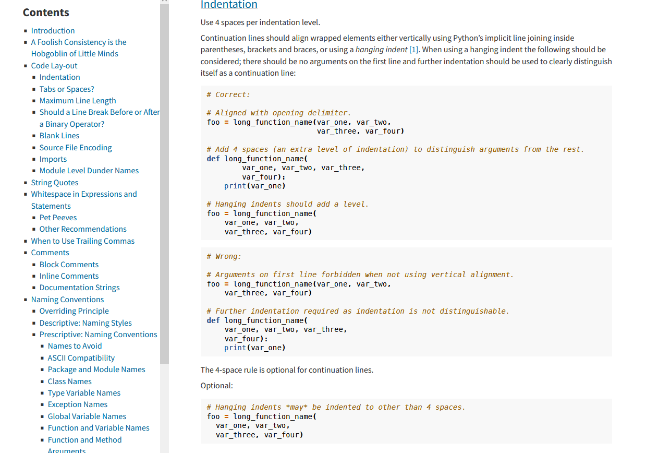Screen dimensions: 646x453
Task: Click the '# Correct:' comment line
Action: 228,94
